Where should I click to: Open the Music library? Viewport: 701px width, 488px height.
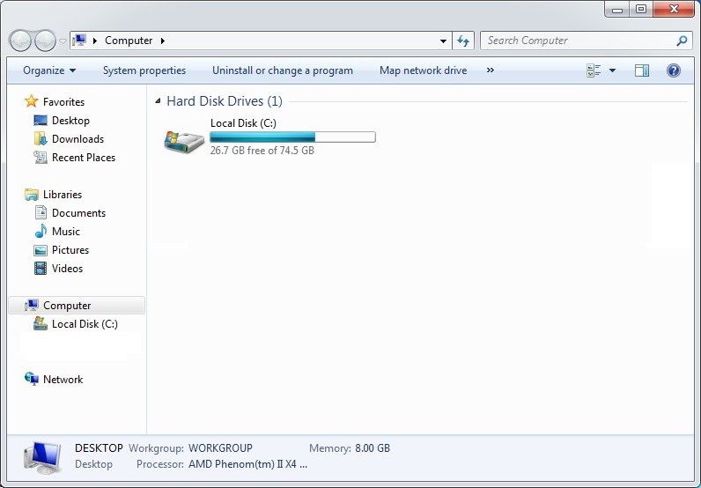coord(66,232)
